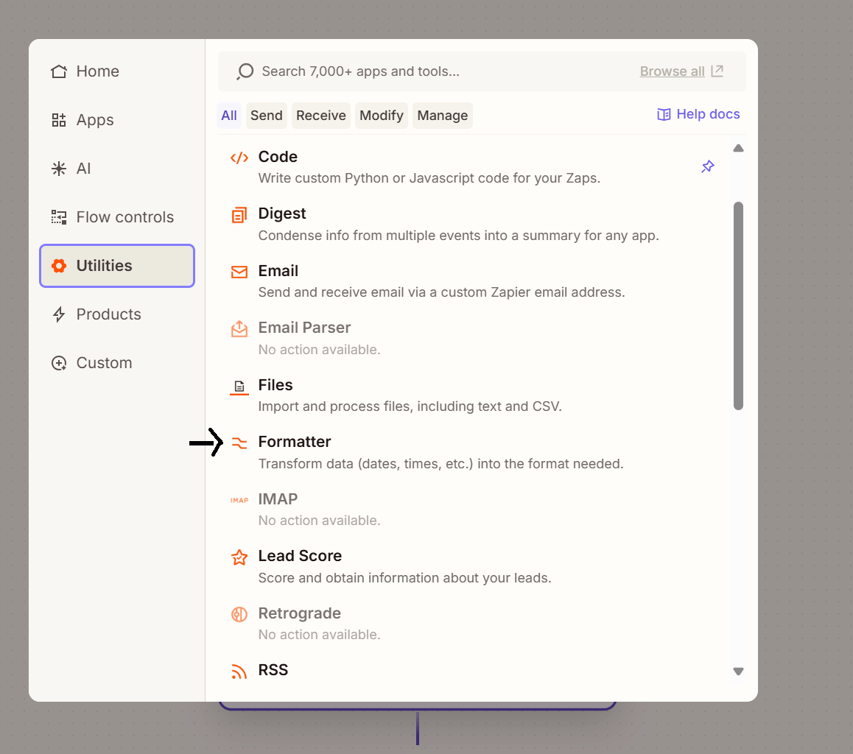
Task: Select the Email Parser title
Action: pyautogui.click(x=305, y=328)
